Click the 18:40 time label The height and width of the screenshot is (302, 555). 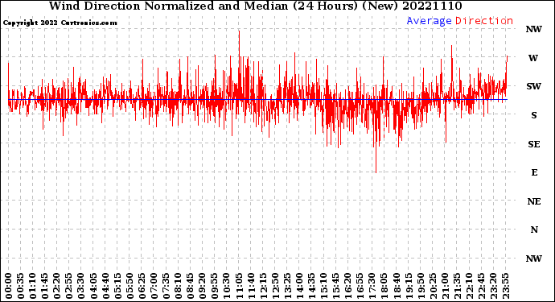pyautogui.click(x=397, y=287)
